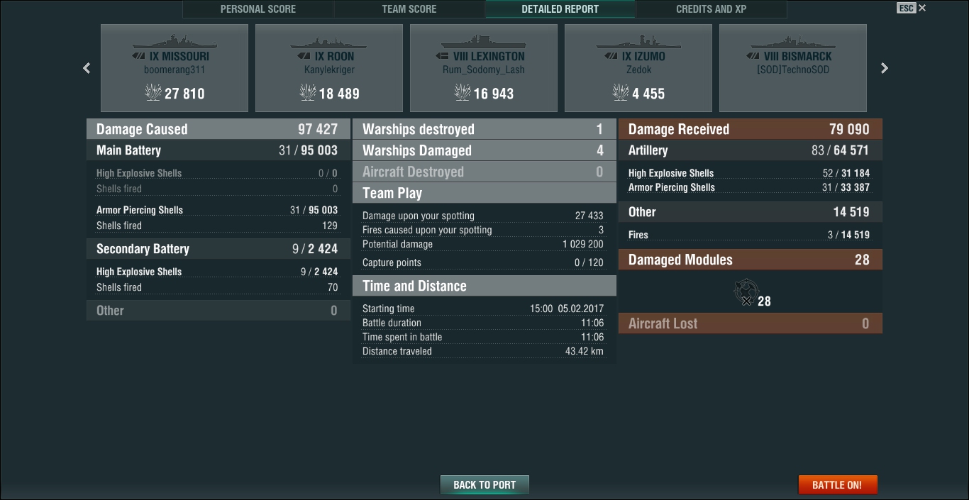969x500 pixels.
Task: Click the Missouri battleship silhouette icon
Action: point(175,40)
